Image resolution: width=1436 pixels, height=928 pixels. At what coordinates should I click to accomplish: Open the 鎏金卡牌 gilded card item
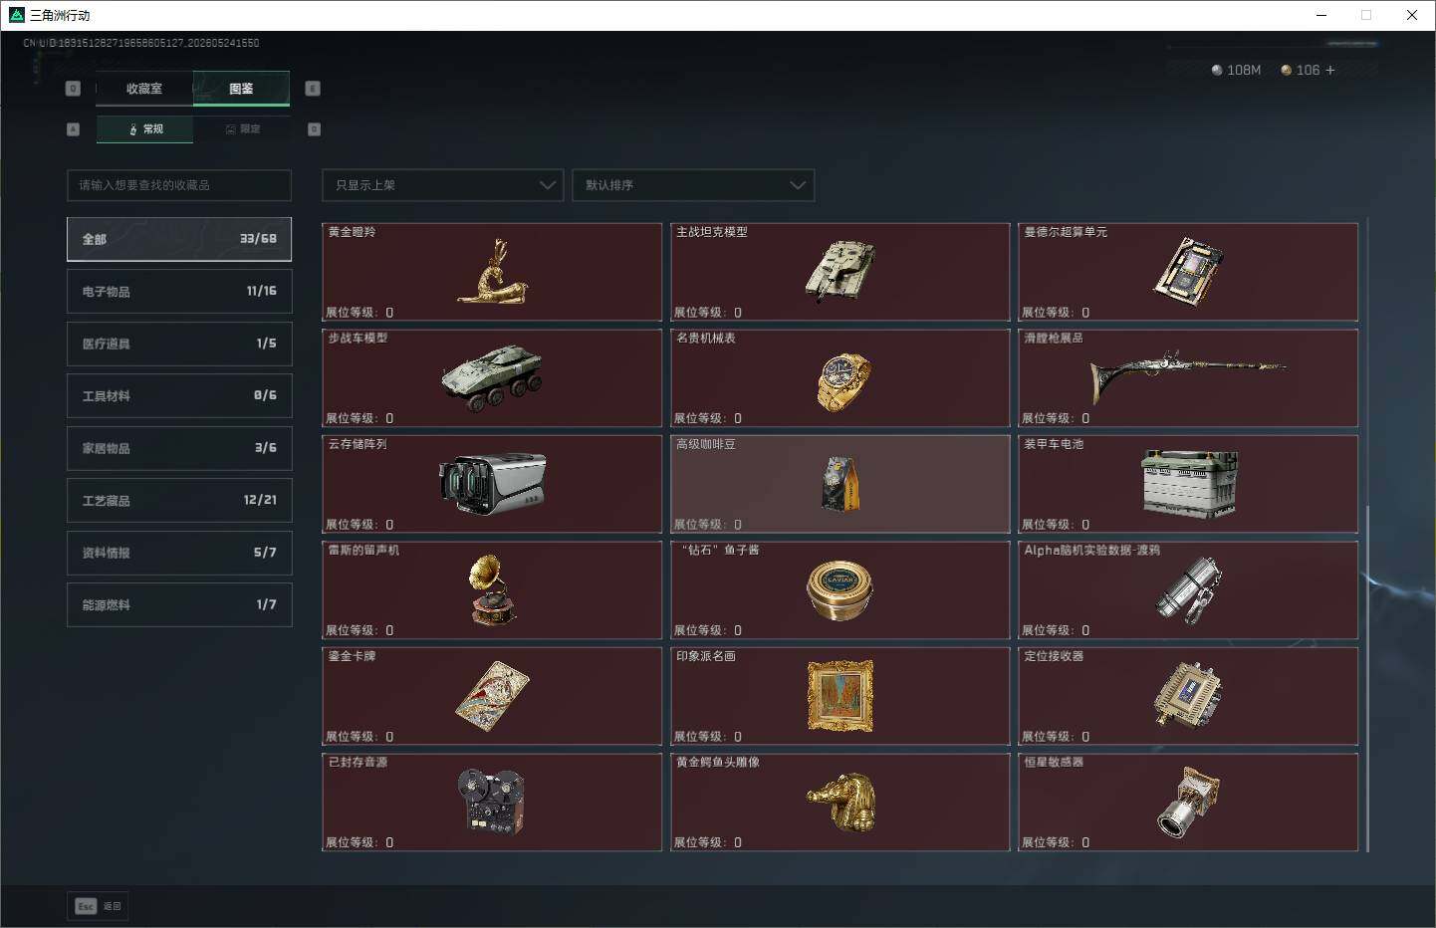(x=492, y=696)
